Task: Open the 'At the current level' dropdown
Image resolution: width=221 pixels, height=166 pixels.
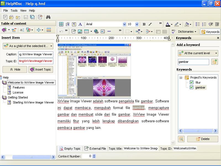Action: pyautogui.click(x=198, y=53)
